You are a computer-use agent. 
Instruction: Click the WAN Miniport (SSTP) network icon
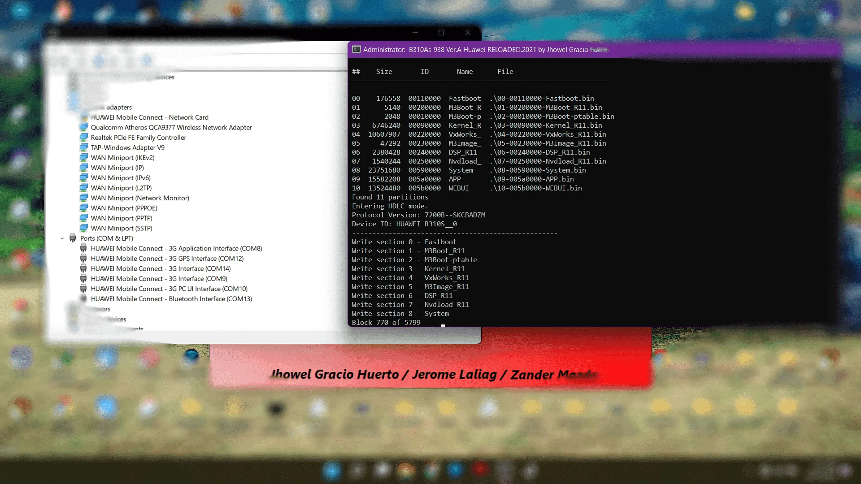pos(84,228)
